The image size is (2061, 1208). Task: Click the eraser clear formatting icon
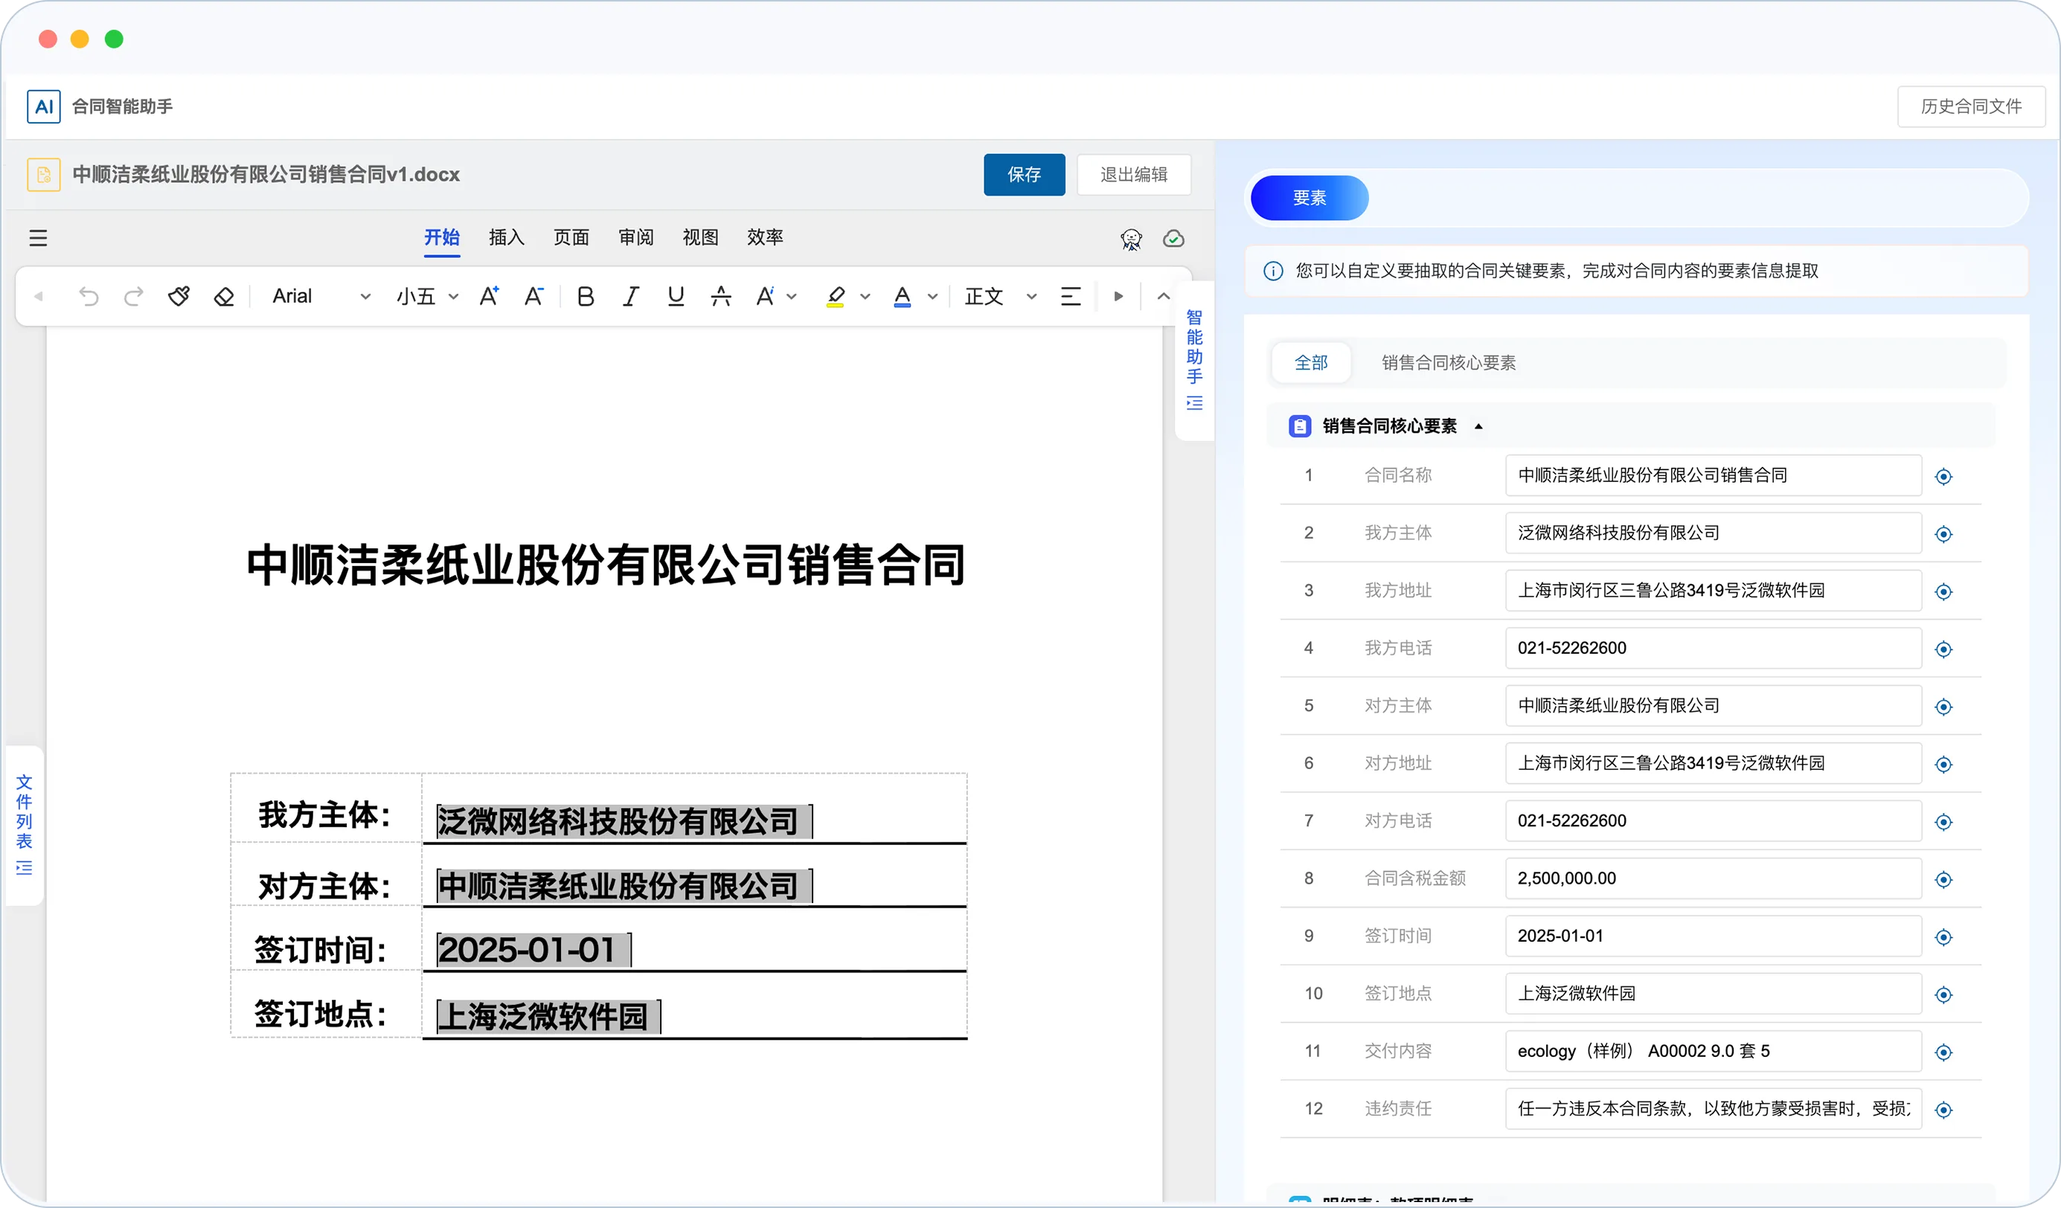(x=223, y=296)
